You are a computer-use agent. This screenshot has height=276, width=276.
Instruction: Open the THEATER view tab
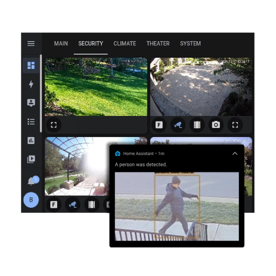pos(158,43)
